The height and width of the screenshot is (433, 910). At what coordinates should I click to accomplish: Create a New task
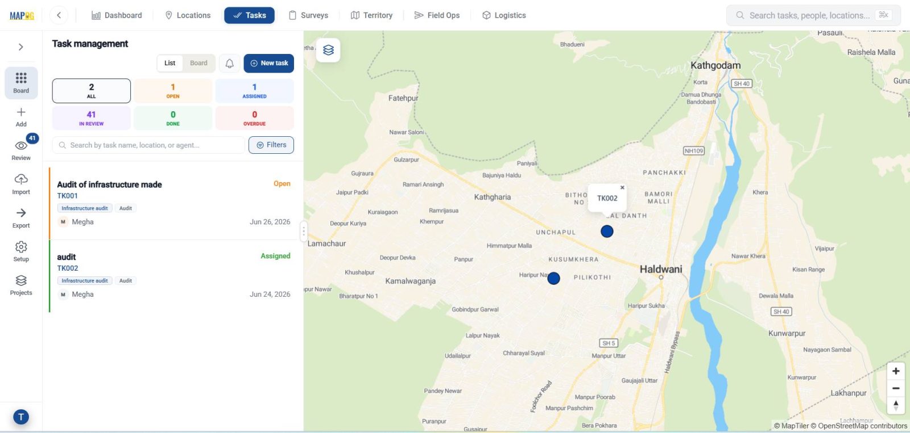coord(269,64)
